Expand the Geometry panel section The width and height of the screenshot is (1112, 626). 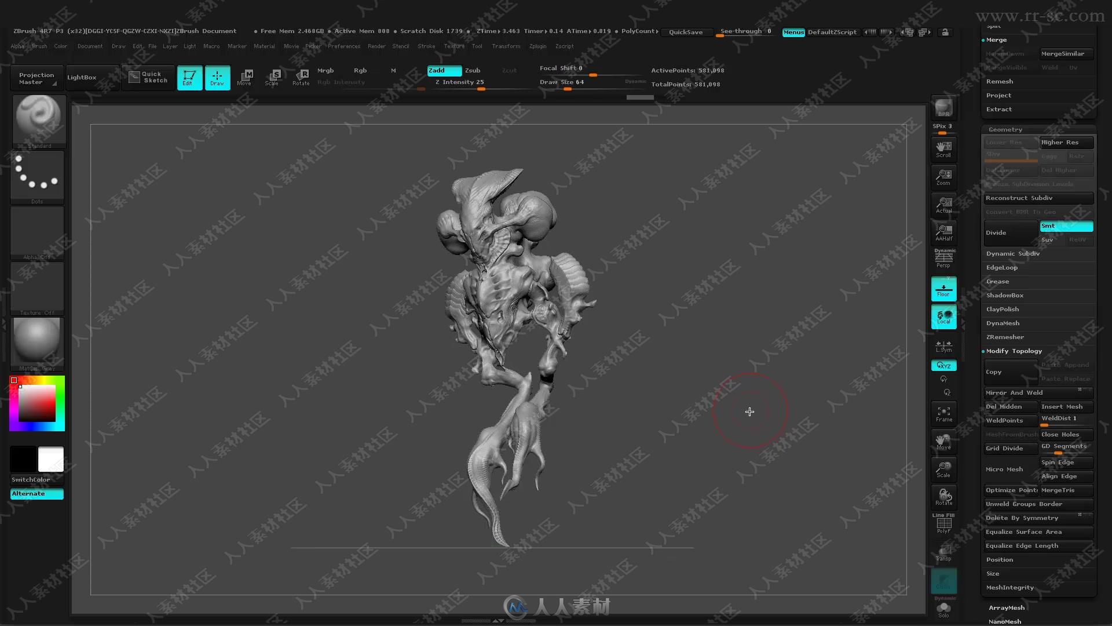coord(1005,129)
